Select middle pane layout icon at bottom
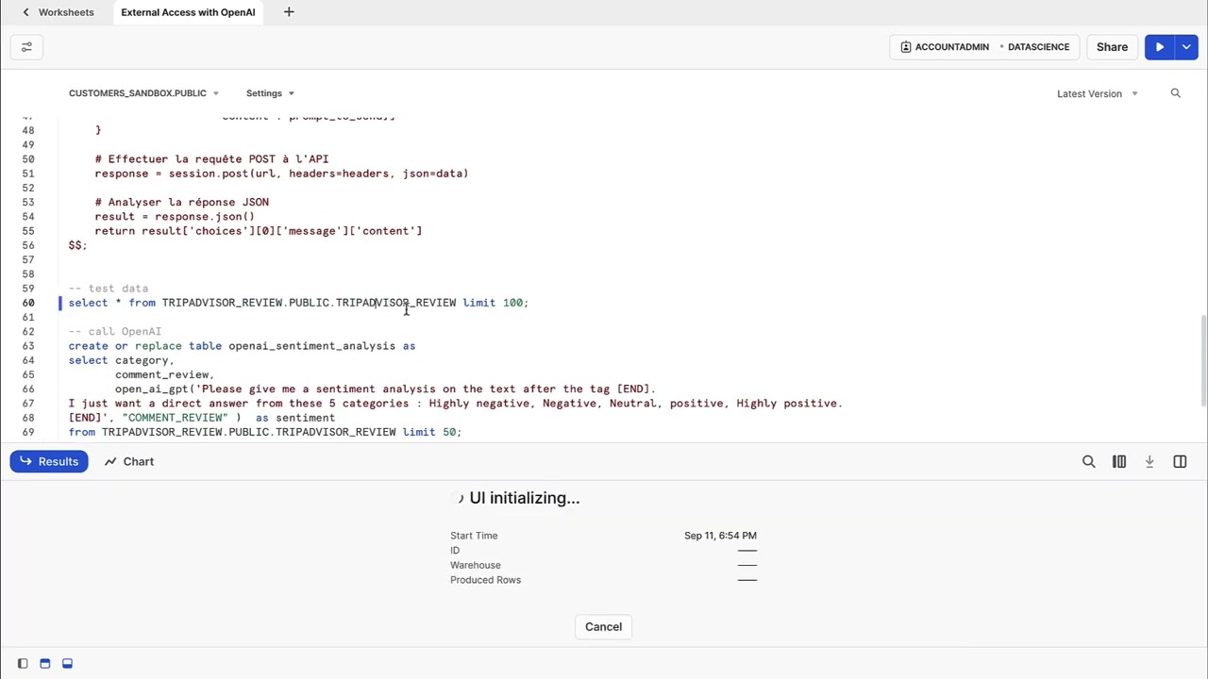Screen dimensions: 1208x679 (44, 663)
